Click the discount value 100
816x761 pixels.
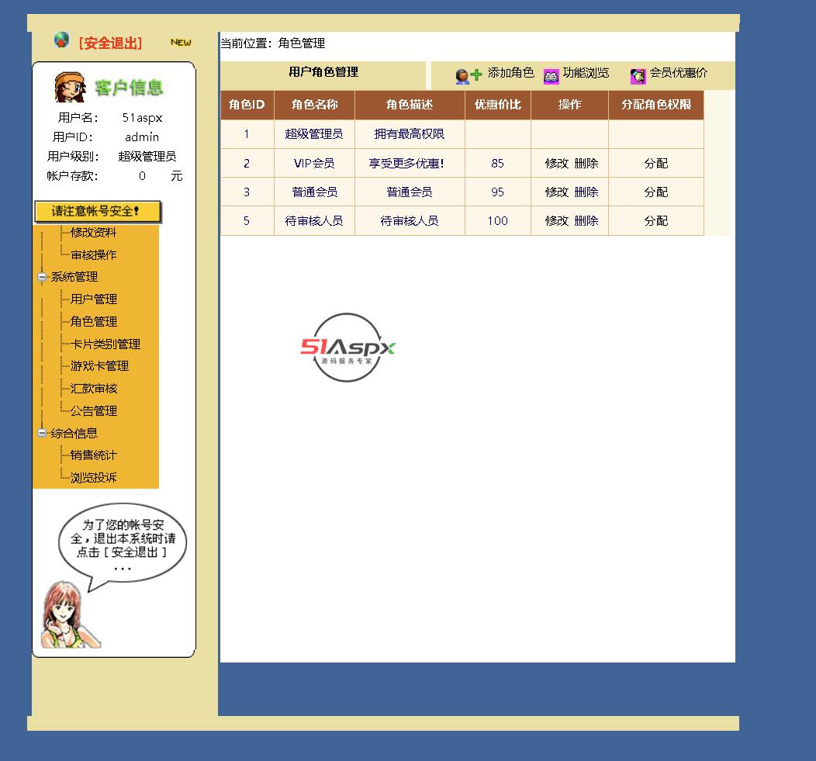pos(497,221)
